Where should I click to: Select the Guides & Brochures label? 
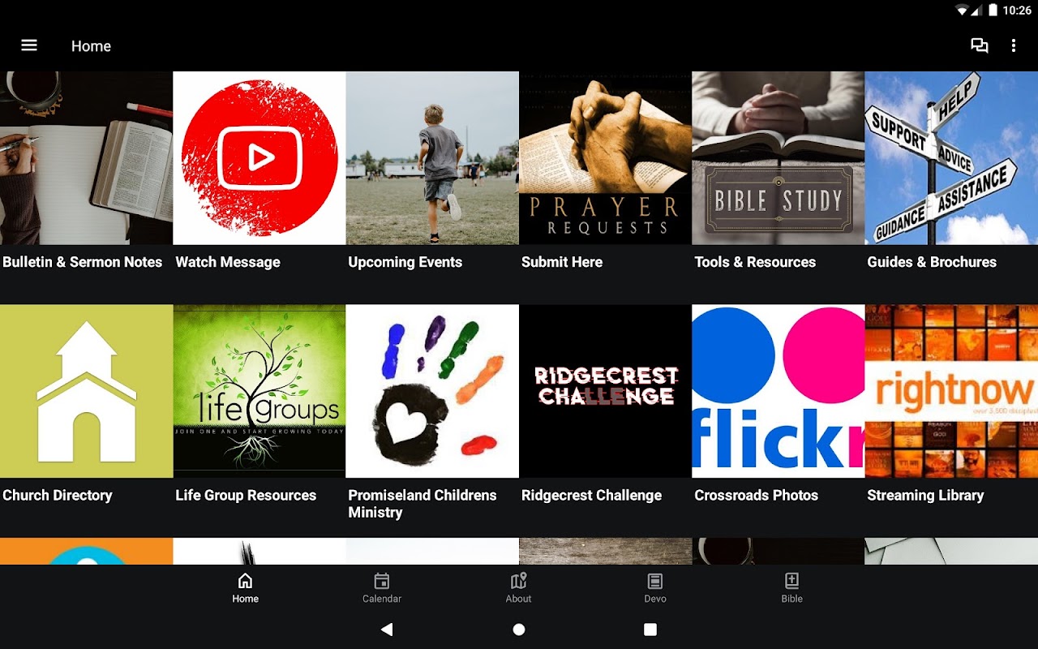(x=932, y=262)
